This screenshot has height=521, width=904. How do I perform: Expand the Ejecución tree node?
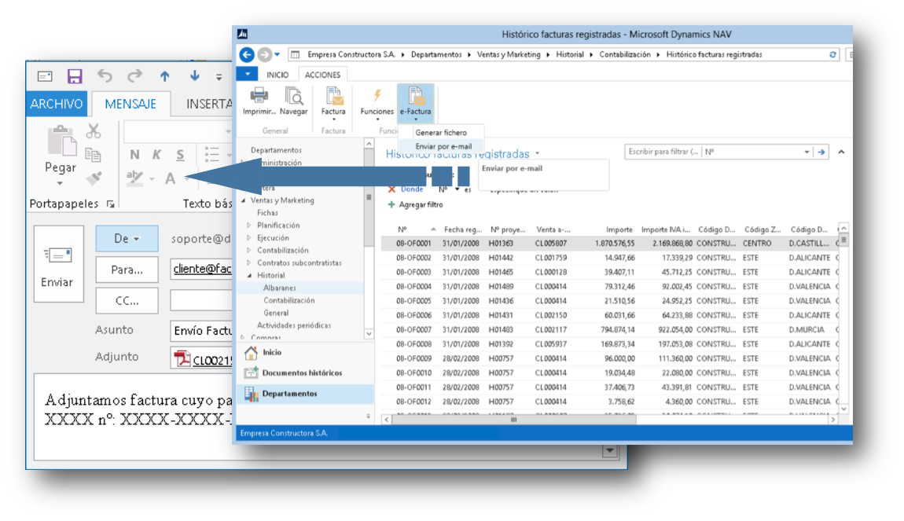coord(249,238)
